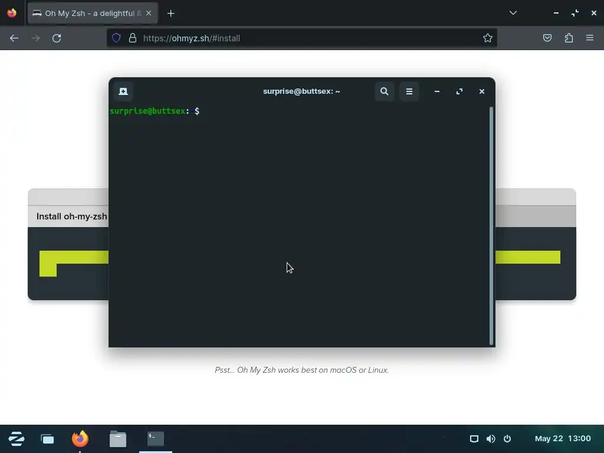
Task: Click the terminal vertical scrollbar
Action: (491, 226)
